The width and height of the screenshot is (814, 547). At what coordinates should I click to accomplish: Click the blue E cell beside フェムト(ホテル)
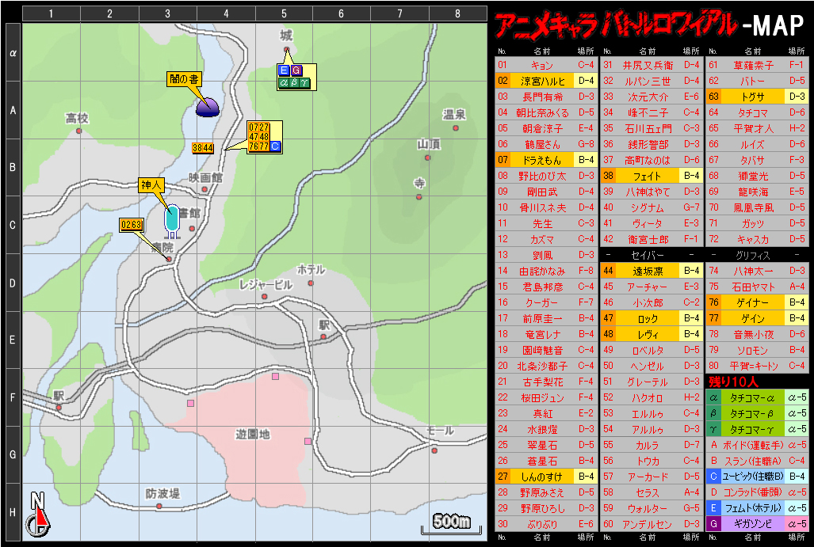click(713, 508)
